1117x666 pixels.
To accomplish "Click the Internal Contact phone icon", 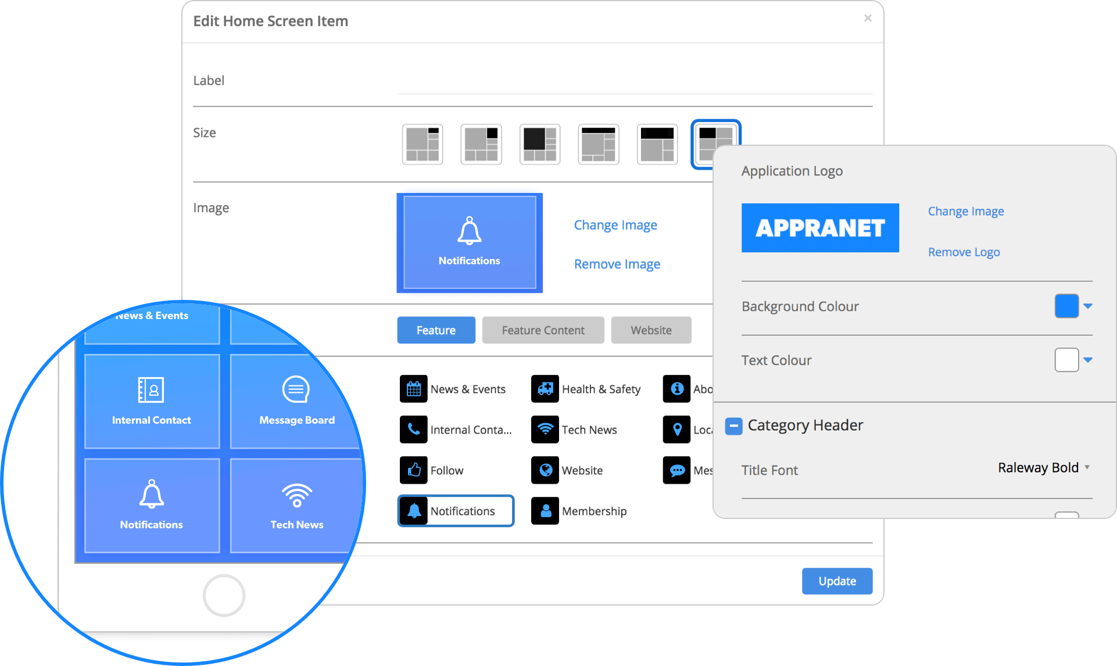I will point(414,429).
